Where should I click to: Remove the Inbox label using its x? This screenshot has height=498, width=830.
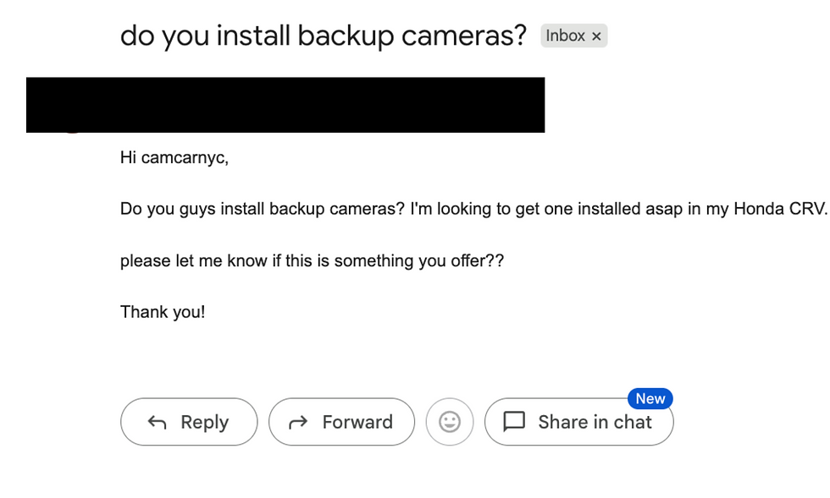coord(596,36)
